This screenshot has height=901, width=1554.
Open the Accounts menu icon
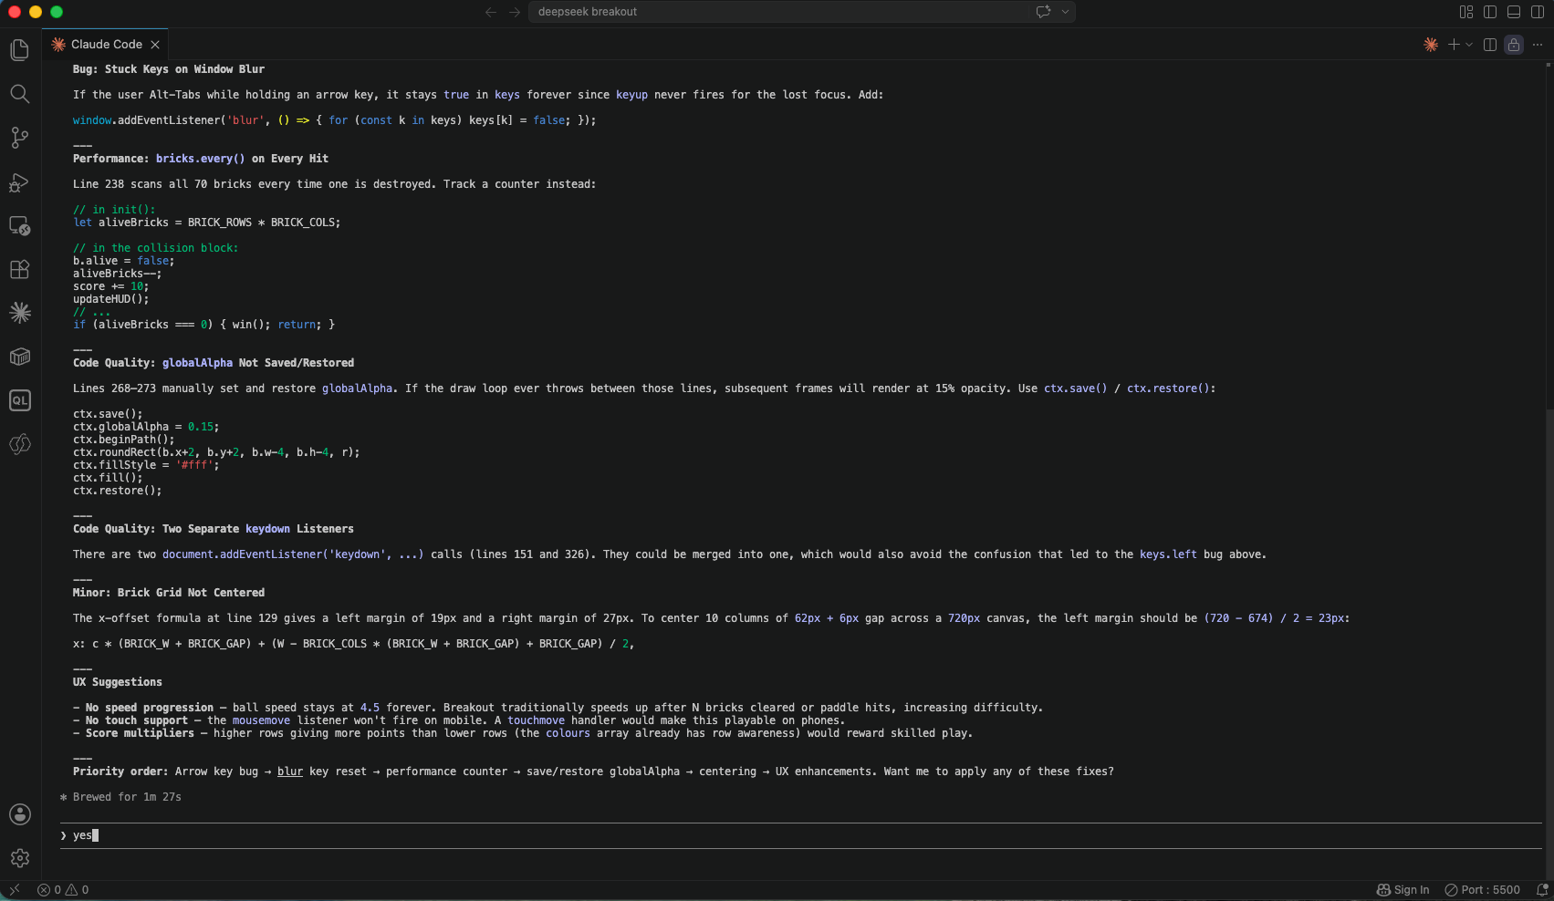pyautogui.click(x=19, y=814)
